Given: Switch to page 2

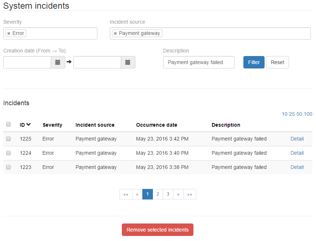Looking at the screenshot, I should click(158, 194).
